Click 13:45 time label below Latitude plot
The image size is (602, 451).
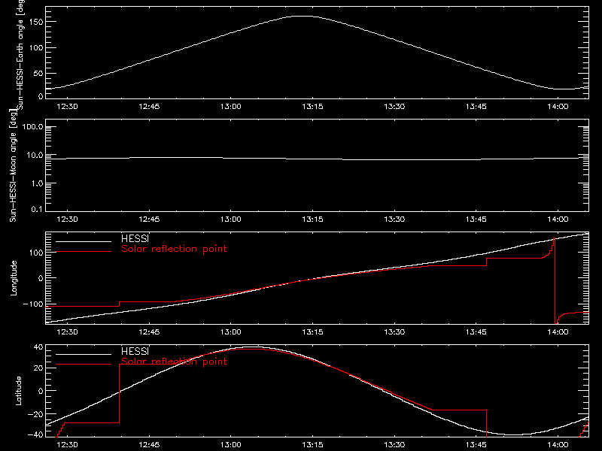click(476, 445)
